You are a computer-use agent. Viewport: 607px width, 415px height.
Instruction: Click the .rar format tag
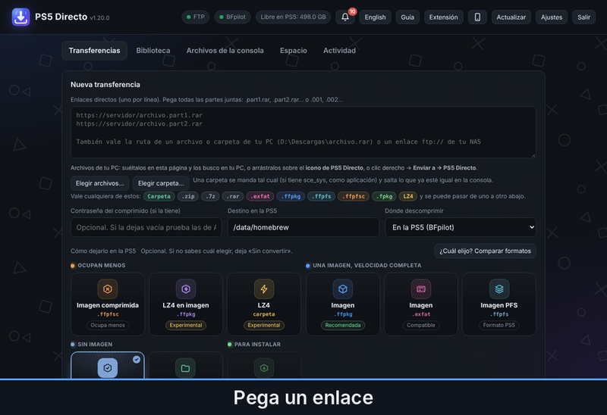tap(233, 196)
